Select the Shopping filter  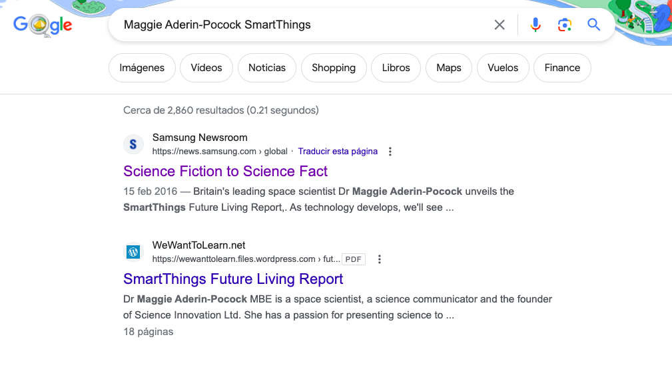tap(334, 68)
